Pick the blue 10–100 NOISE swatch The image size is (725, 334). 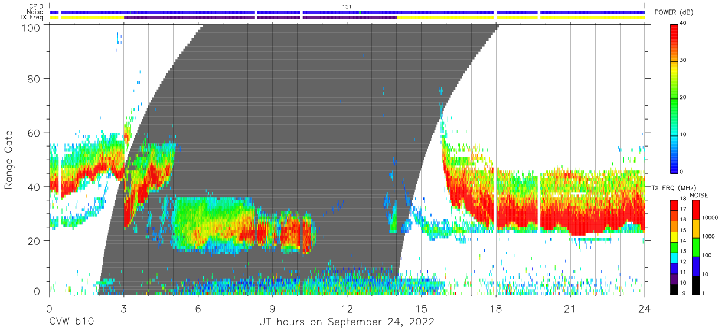[x=695, y=266]
